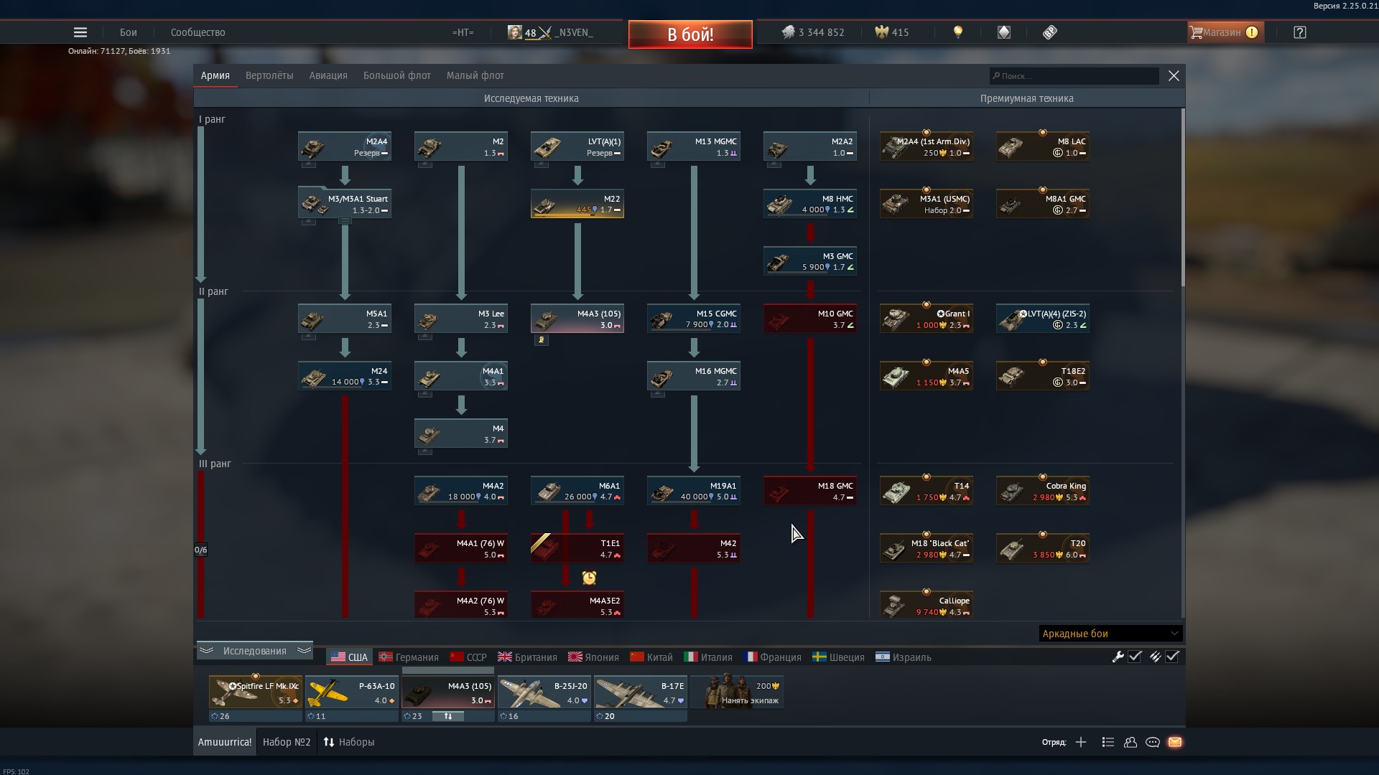Open the help question mark icon
Image resolution: width=1379 pixels, height=775 pixels.
(x=1300, y=32)
